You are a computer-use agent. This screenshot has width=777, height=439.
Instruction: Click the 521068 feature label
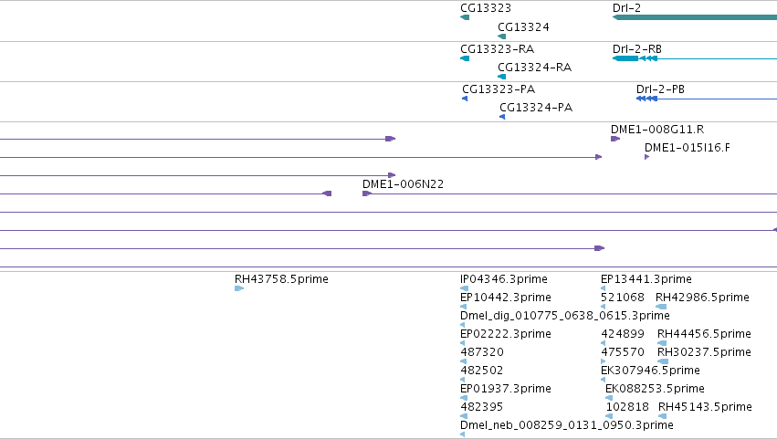point(623,298)
